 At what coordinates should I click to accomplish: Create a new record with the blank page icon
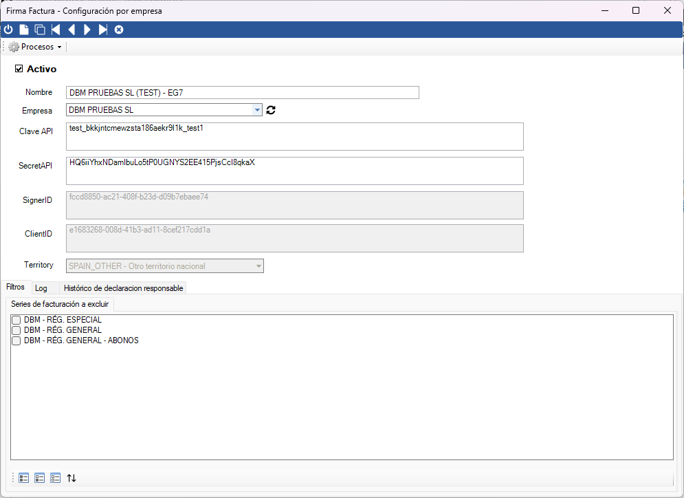[24, 30]
